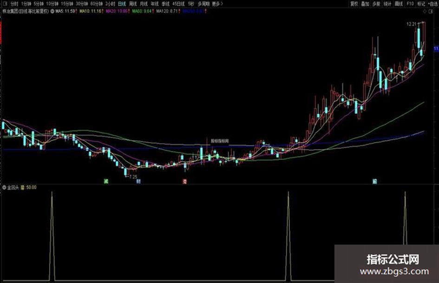The height and width of the screenshot is (283, 439).
Task: Click the 7.25 low price label
Action: coord(133,177)
